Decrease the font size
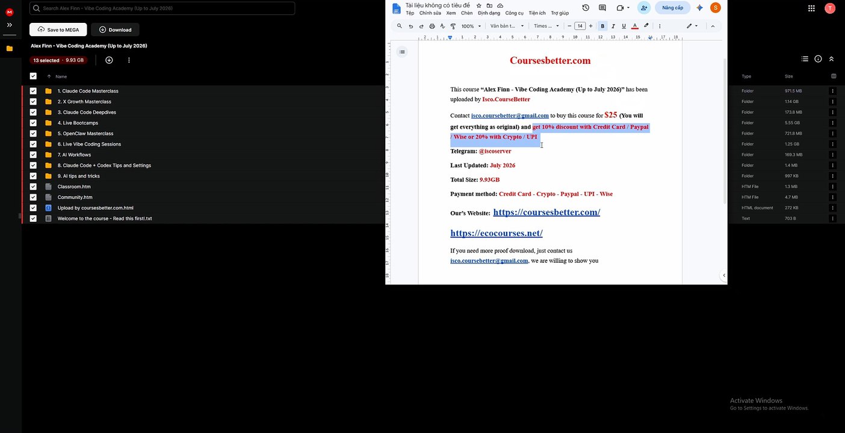This screenshot has height=433, width=845. tap(569, 26)
